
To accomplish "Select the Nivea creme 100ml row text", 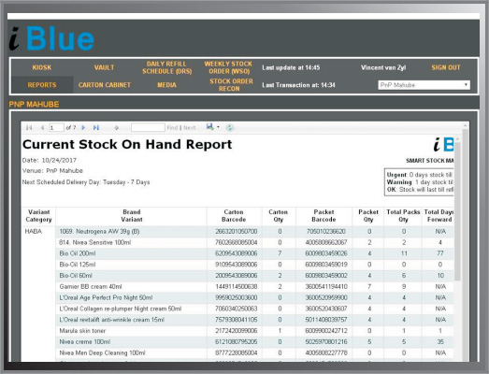I will pos(84,342).
